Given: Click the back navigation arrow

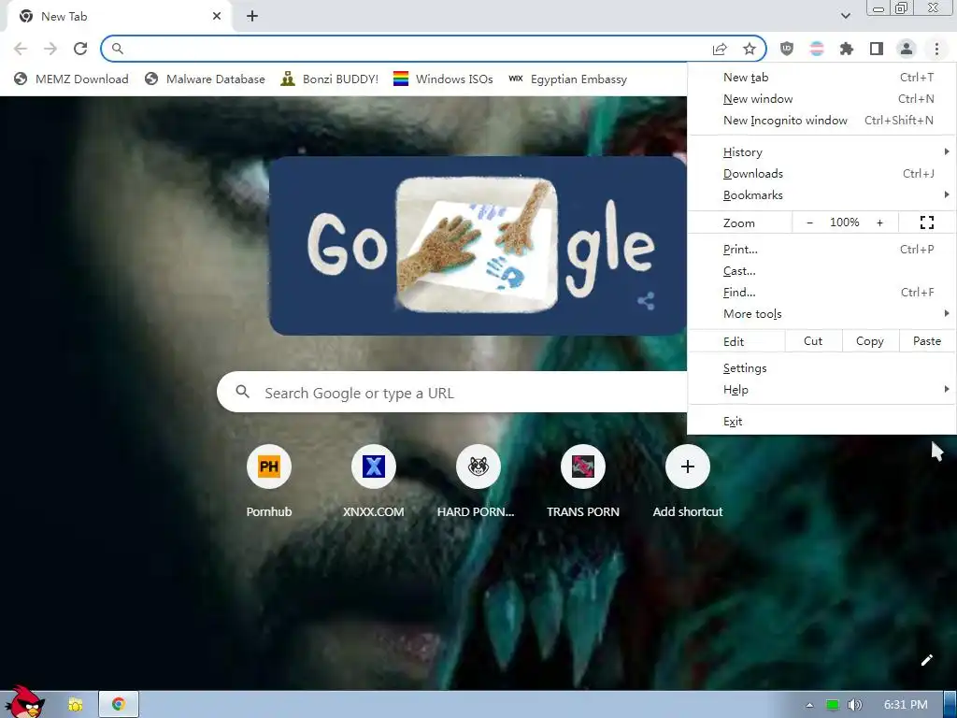Looking at the screenshot, I should click(x=21, y=49).
